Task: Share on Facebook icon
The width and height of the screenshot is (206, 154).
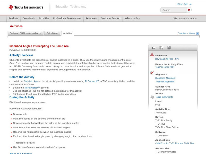Action: pyautogui.click(x=161, y=48)
